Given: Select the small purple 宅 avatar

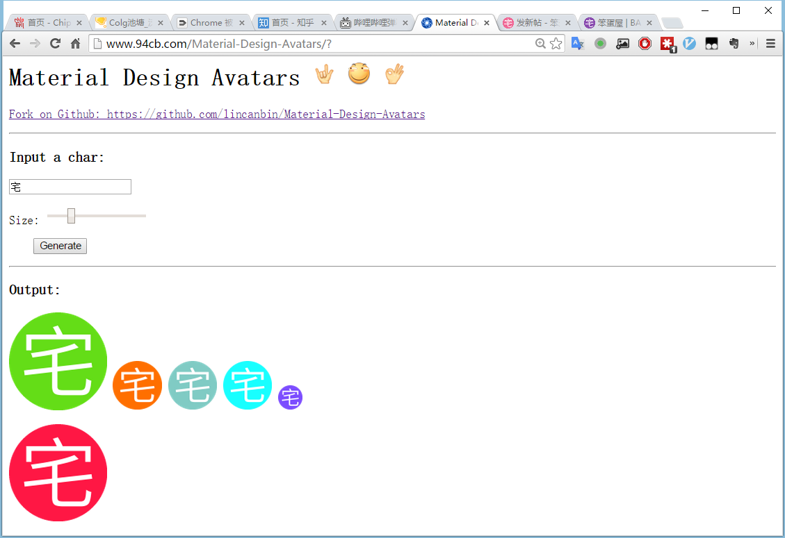Looking at the screenshot, I should 290,398.
